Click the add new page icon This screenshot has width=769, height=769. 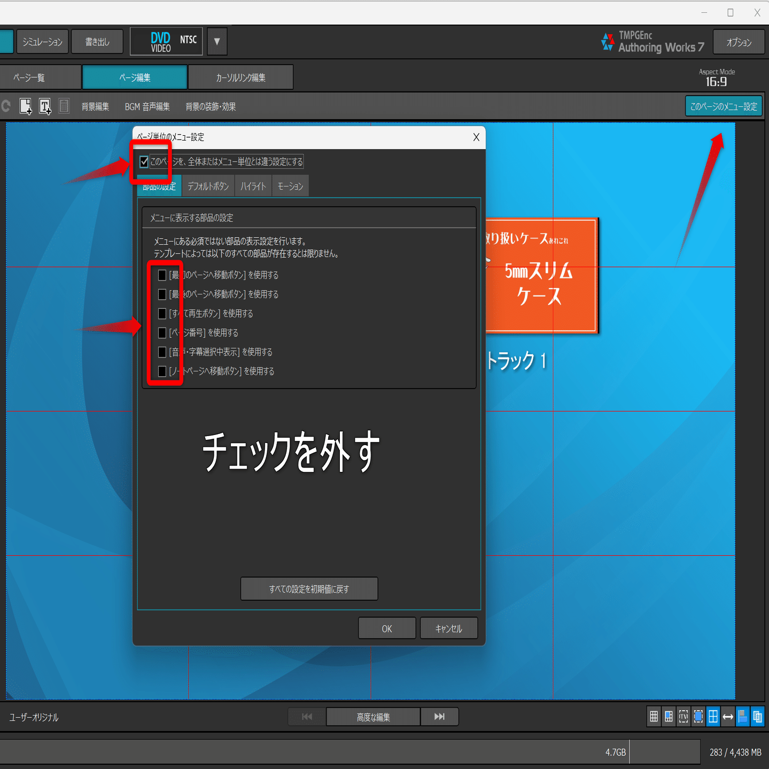(26, 106)
